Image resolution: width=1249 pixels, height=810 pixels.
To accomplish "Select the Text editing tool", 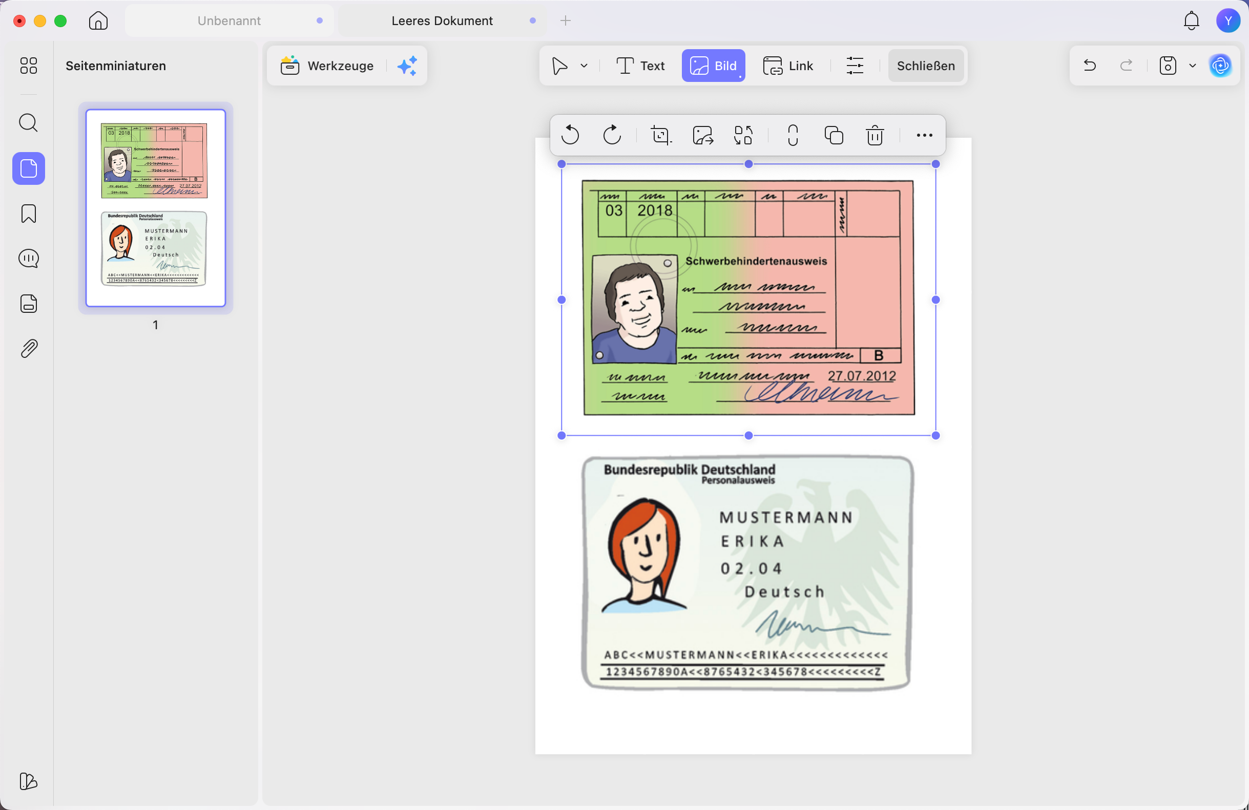I will [x=640, y=66].
